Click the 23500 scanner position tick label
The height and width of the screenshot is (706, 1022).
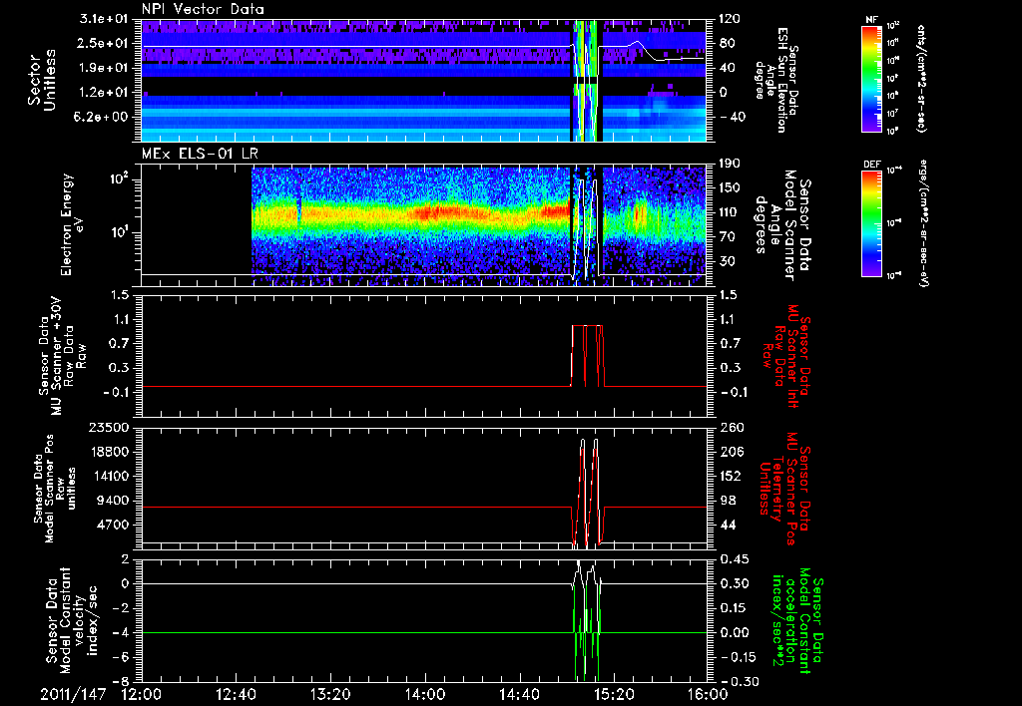click(110, 427)
